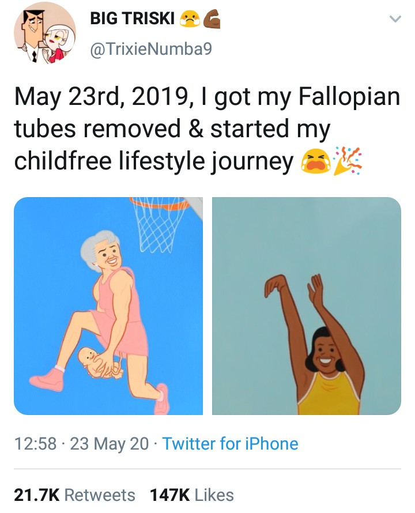
Task: Open the tweet options chevron menu
Action: (x=395, y=20)
